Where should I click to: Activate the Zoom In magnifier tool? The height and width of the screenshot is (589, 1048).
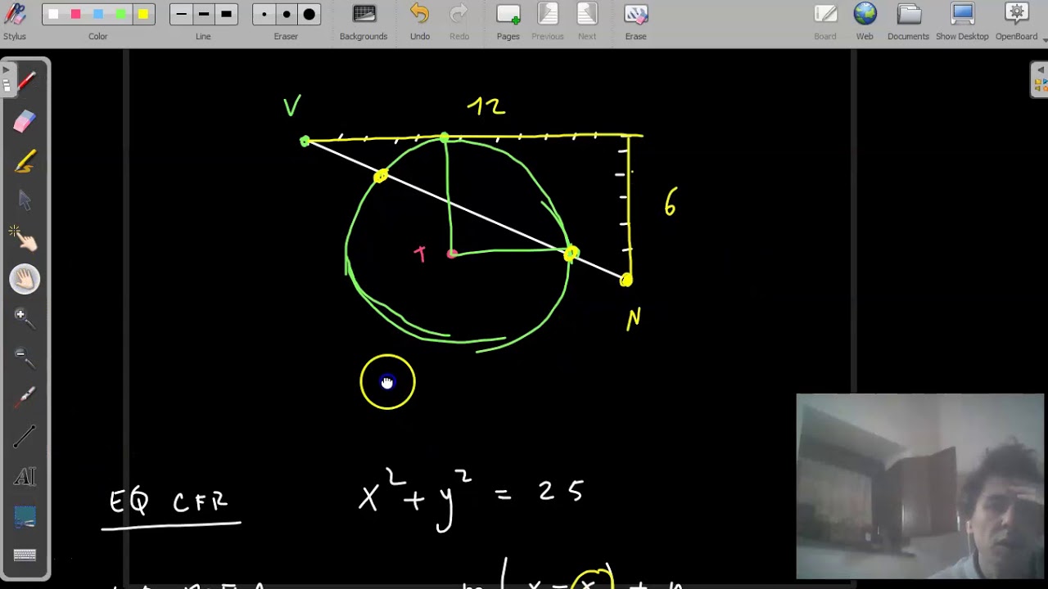pos(25,319)
